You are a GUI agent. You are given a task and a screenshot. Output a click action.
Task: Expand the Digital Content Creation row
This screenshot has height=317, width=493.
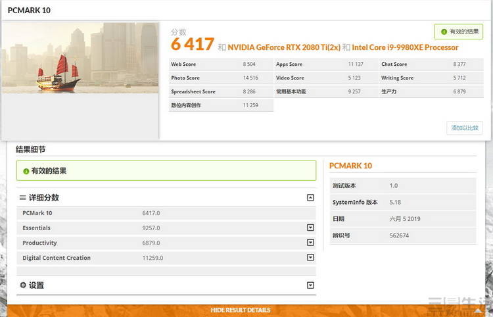point(310,258)
